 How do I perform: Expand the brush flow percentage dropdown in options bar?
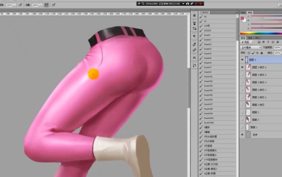point(40,4)
